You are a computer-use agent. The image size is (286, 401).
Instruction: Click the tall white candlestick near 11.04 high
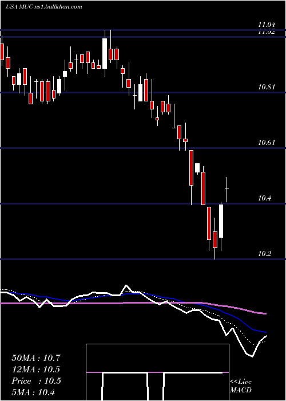point(105,53)
